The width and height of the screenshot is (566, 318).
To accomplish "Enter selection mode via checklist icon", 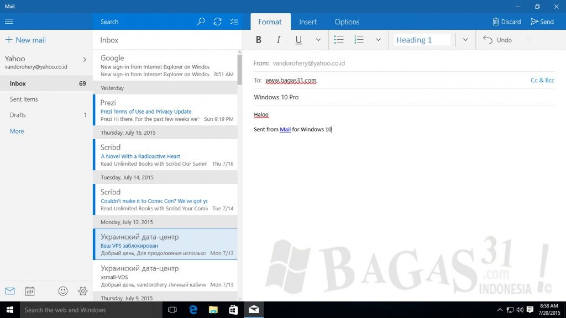I will [x=234, y=22].
